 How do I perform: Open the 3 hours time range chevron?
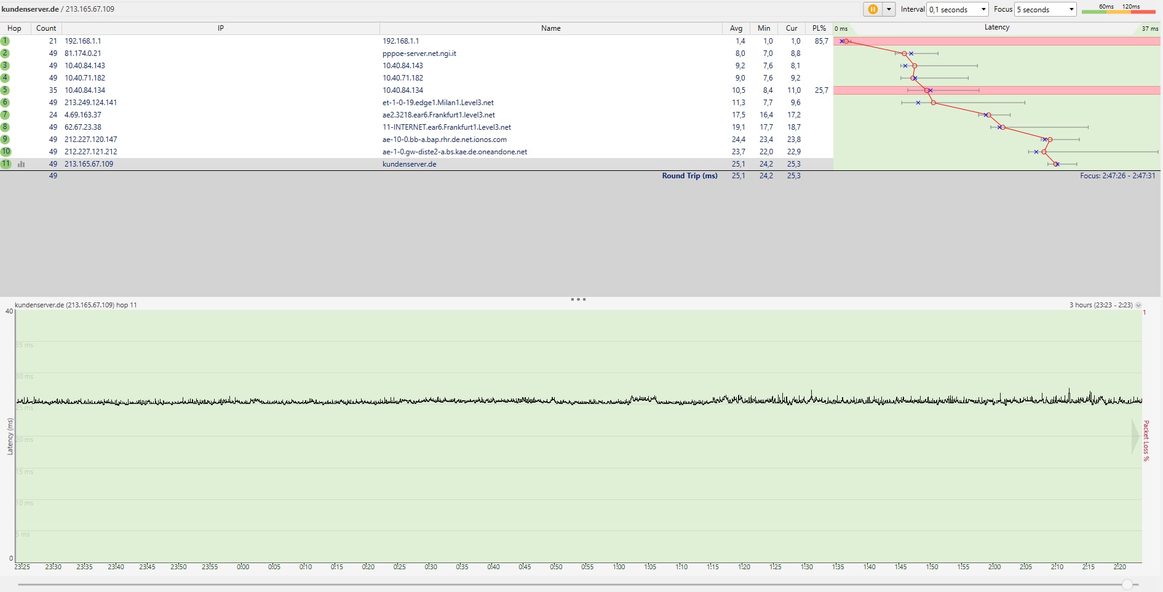tap(1138, 306)
